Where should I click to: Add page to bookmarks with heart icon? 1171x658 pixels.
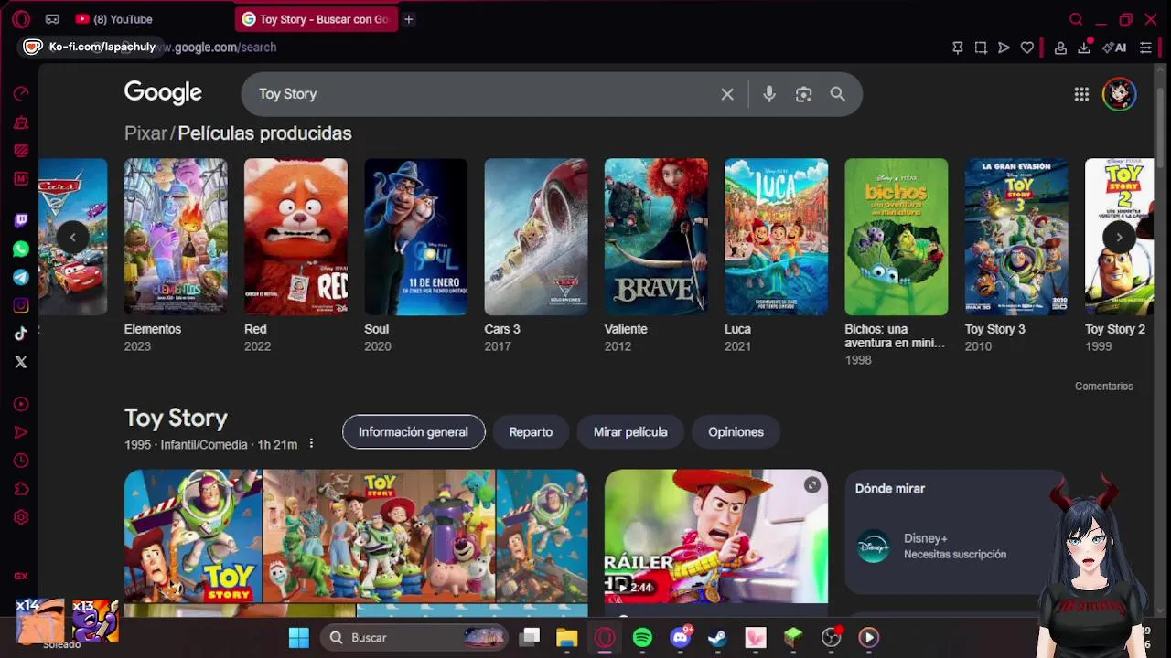click(1027, 48)
